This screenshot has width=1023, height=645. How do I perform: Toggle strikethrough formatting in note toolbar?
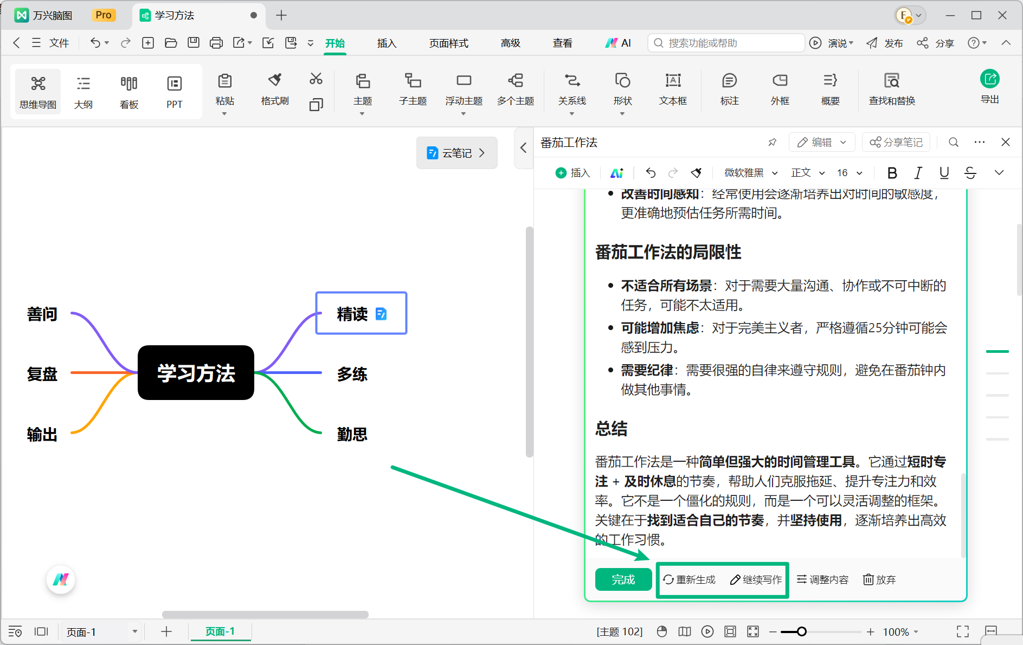[970, 173]
